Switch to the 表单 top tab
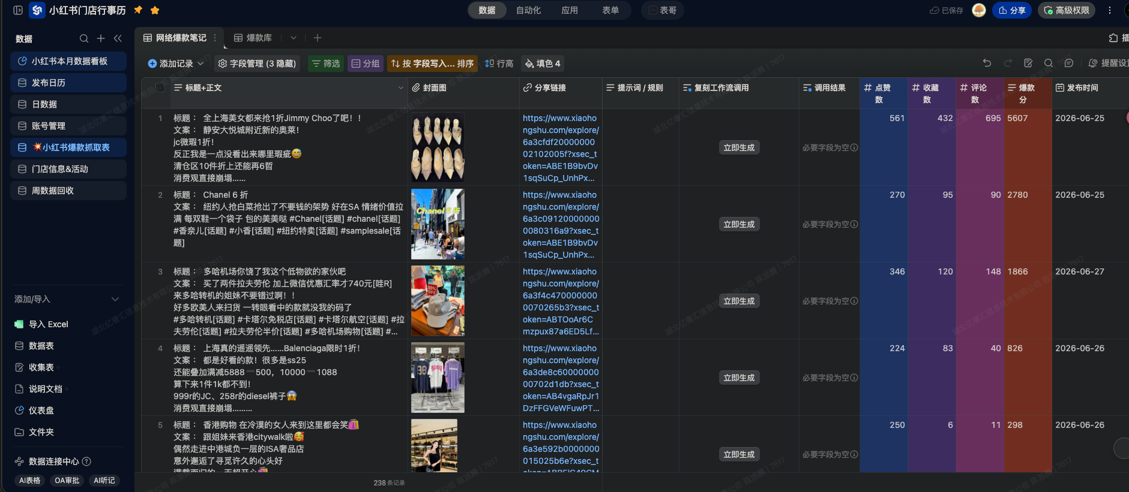This screenshot has width=1129, height=492. [610, 10]
